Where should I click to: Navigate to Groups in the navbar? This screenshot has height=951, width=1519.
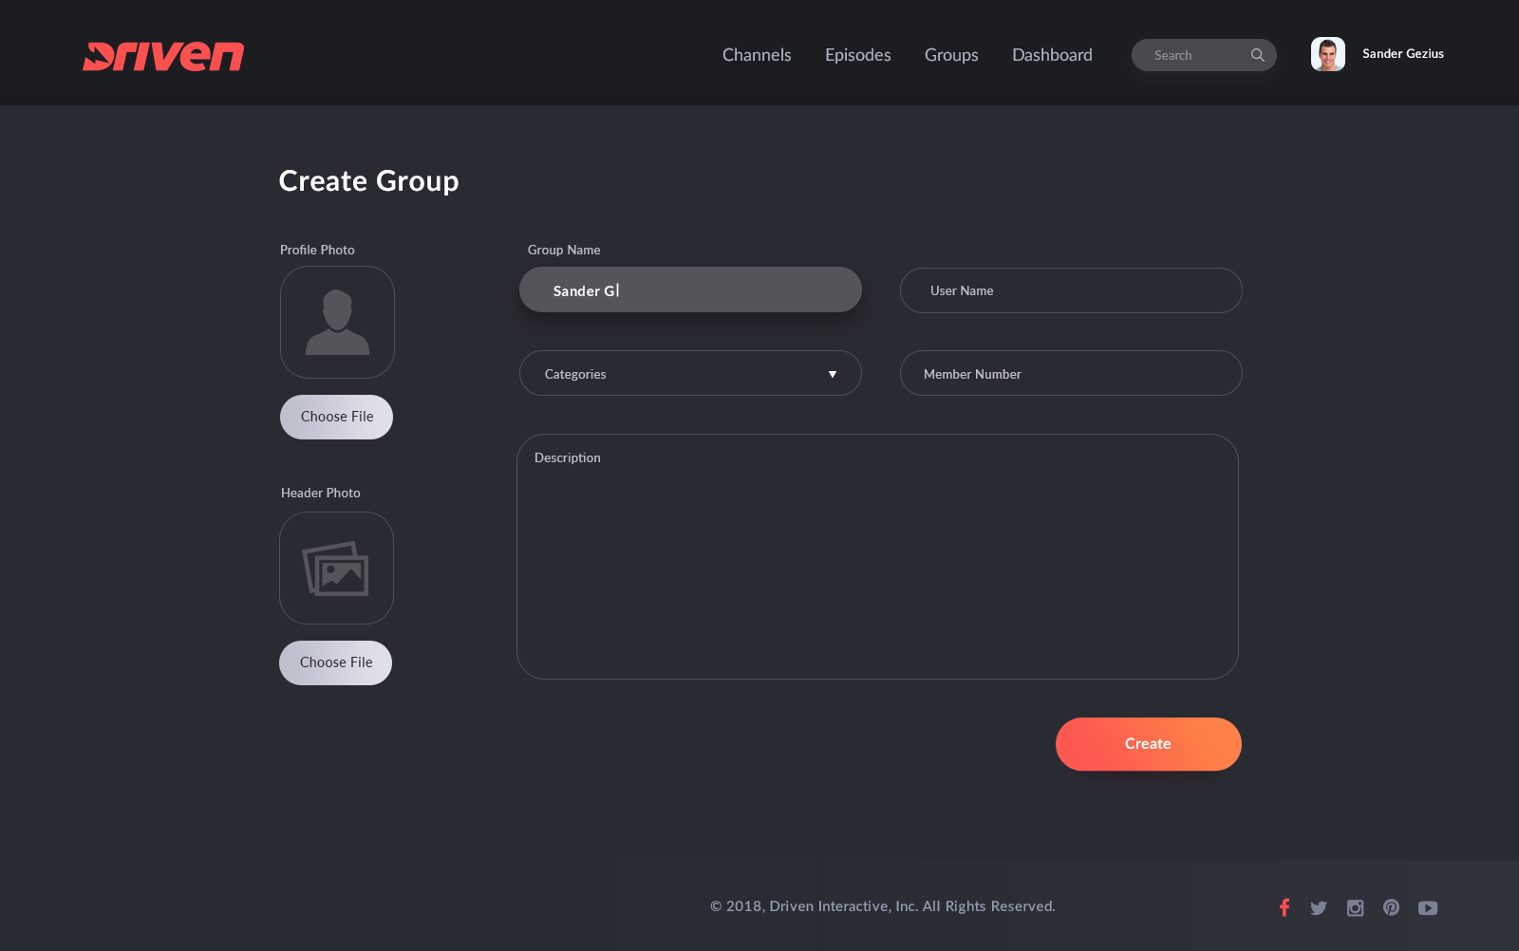coord(951,55)
